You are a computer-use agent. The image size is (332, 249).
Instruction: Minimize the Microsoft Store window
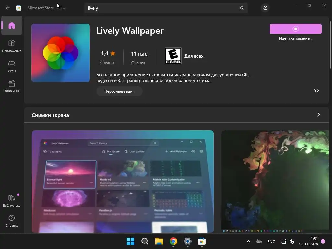tap(294, 5)
